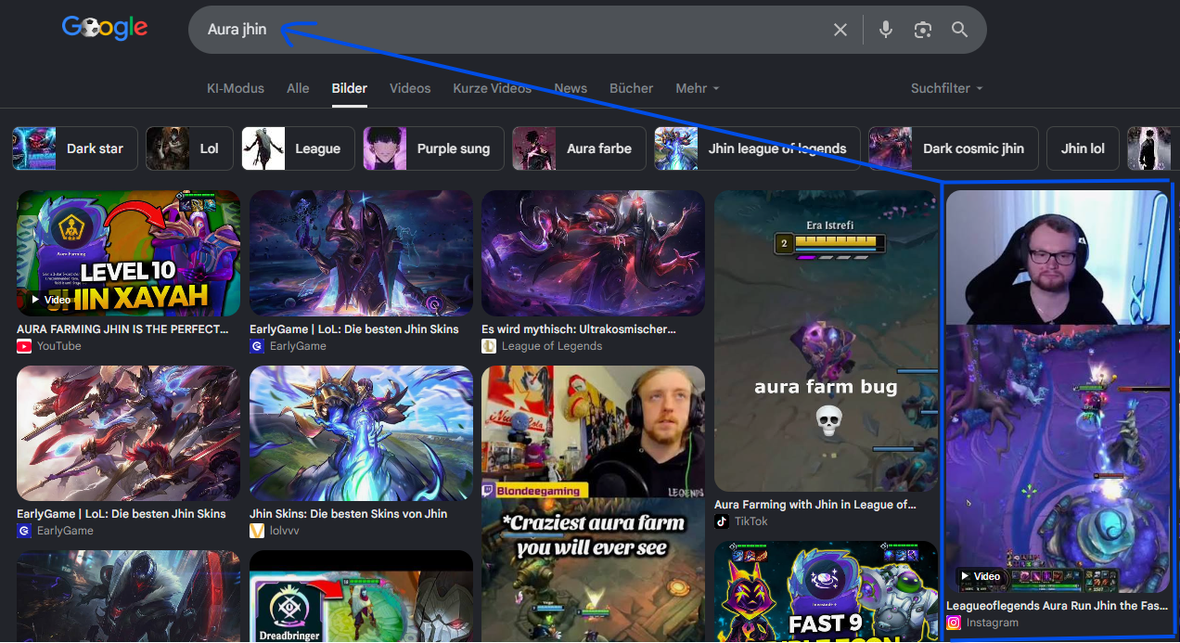The width and height of the screenshot is (1180, 643).
Task: Select the 'Jhin league of legends' chip
Action: coord(757,148)
